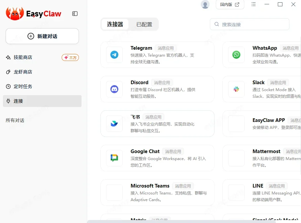
Task: Click the 飞书 card description text
Action: [x=162, y=128]
